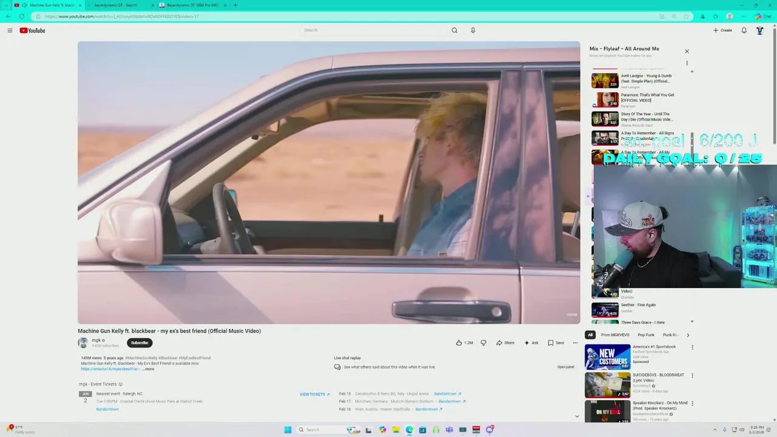Click the Ask button under the video
Image resolution: width=777 pixels, height=437 pixels.
tap(531, 343)
